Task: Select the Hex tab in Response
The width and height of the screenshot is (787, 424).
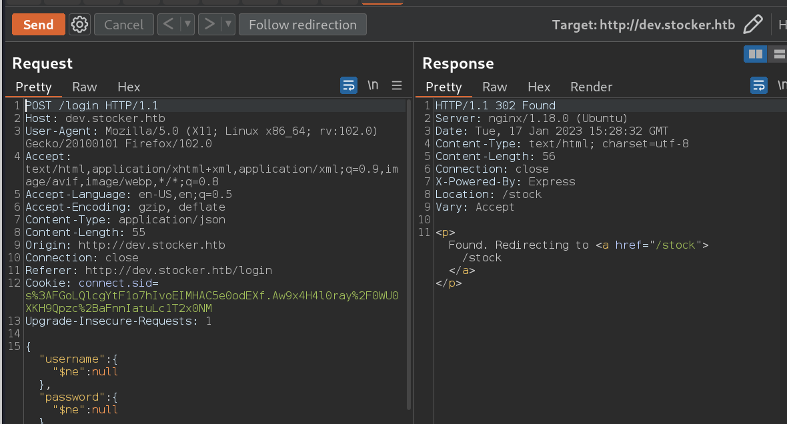Action: [539, 87]
